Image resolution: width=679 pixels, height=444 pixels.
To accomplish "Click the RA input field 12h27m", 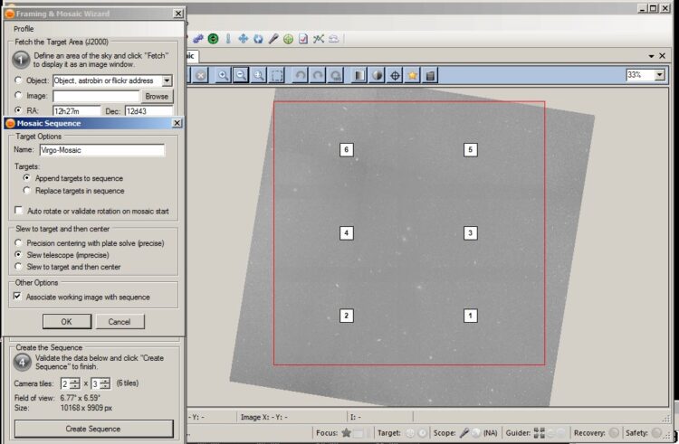I will (x=77, y=111).
